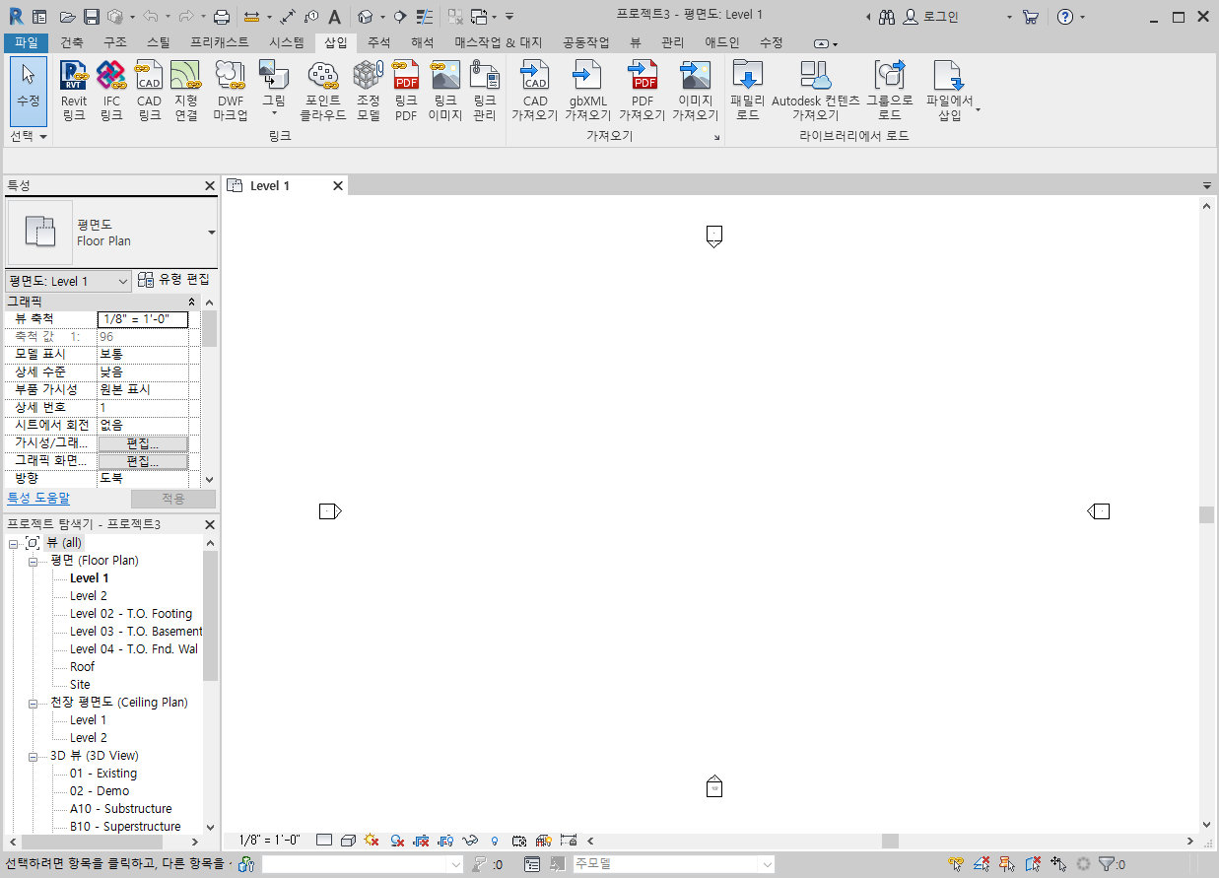Open the 특성 도움말 link
Screen dimensions: 1219x878
[x=38, y=499]
